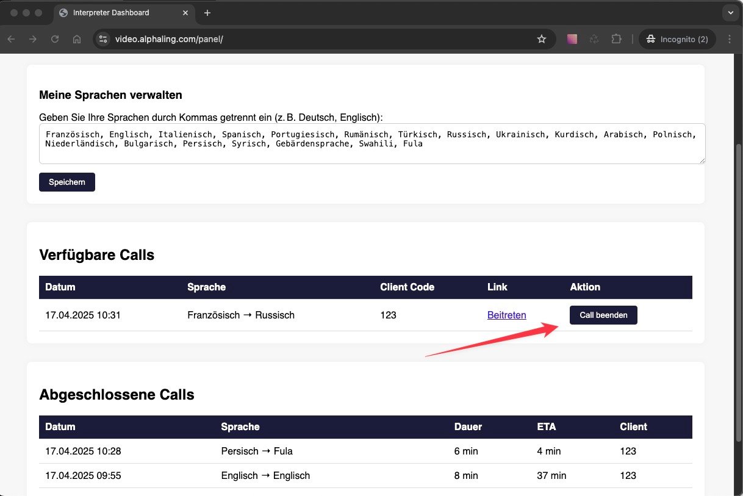
Task: Click the Speichern button
Action: [67, 182]
